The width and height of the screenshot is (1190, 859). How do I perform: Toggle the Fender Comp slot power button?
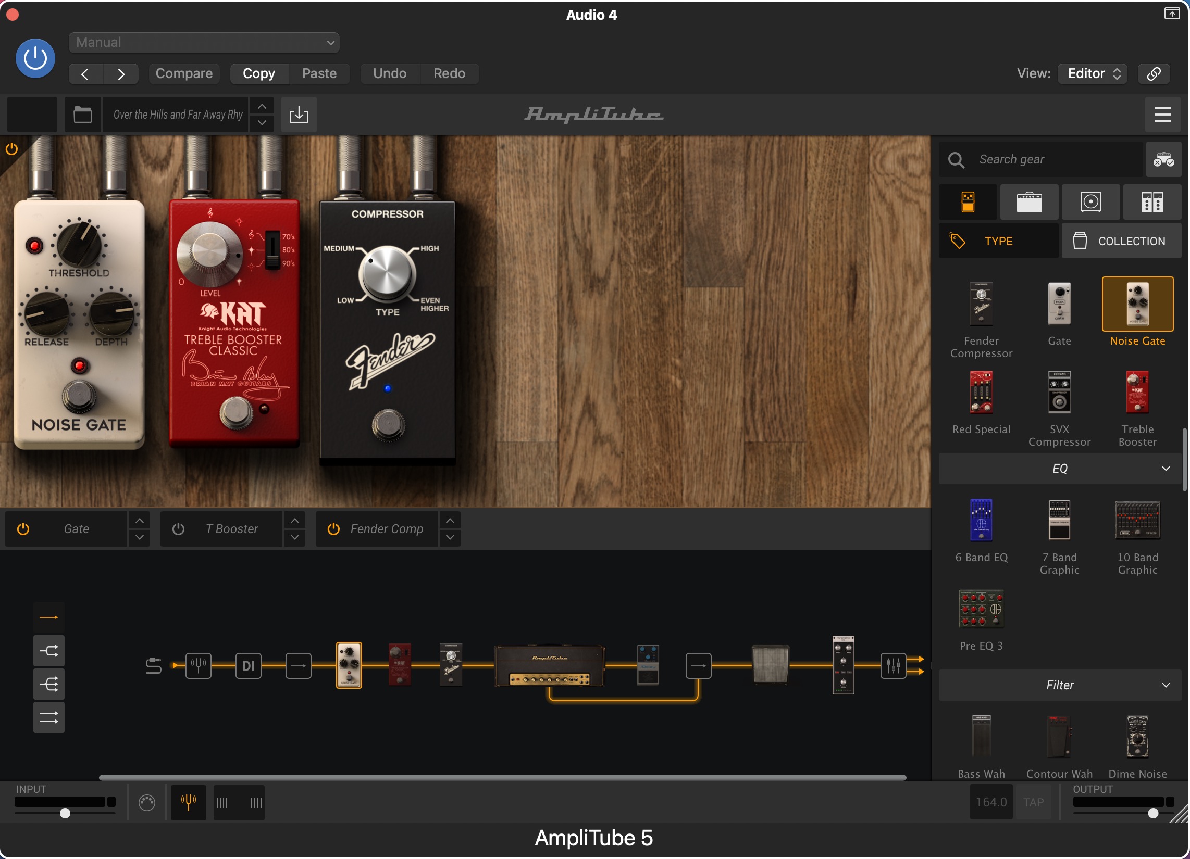[333, 529]
